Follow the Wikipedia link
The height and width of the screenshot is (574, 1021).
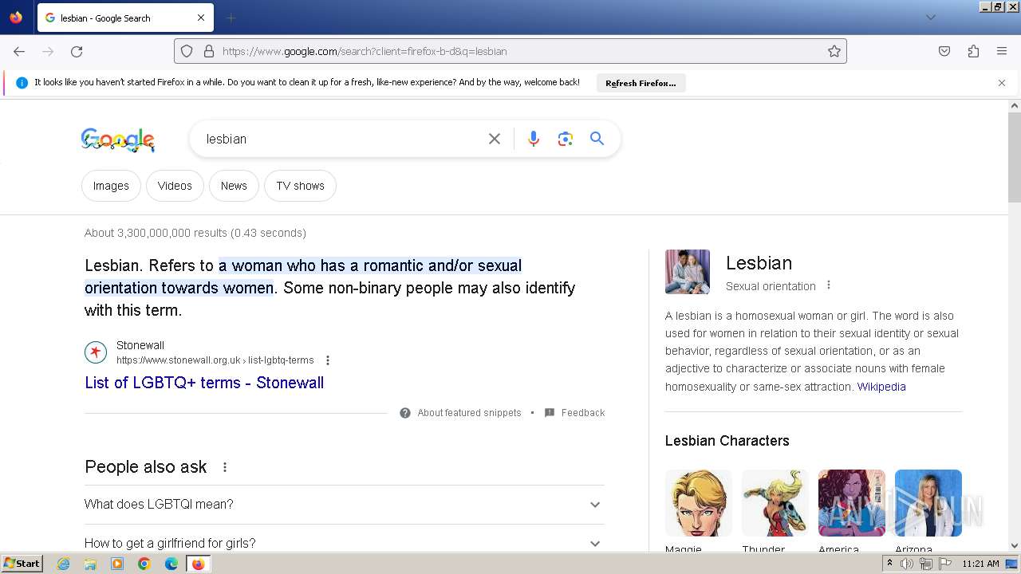point(881,387)
